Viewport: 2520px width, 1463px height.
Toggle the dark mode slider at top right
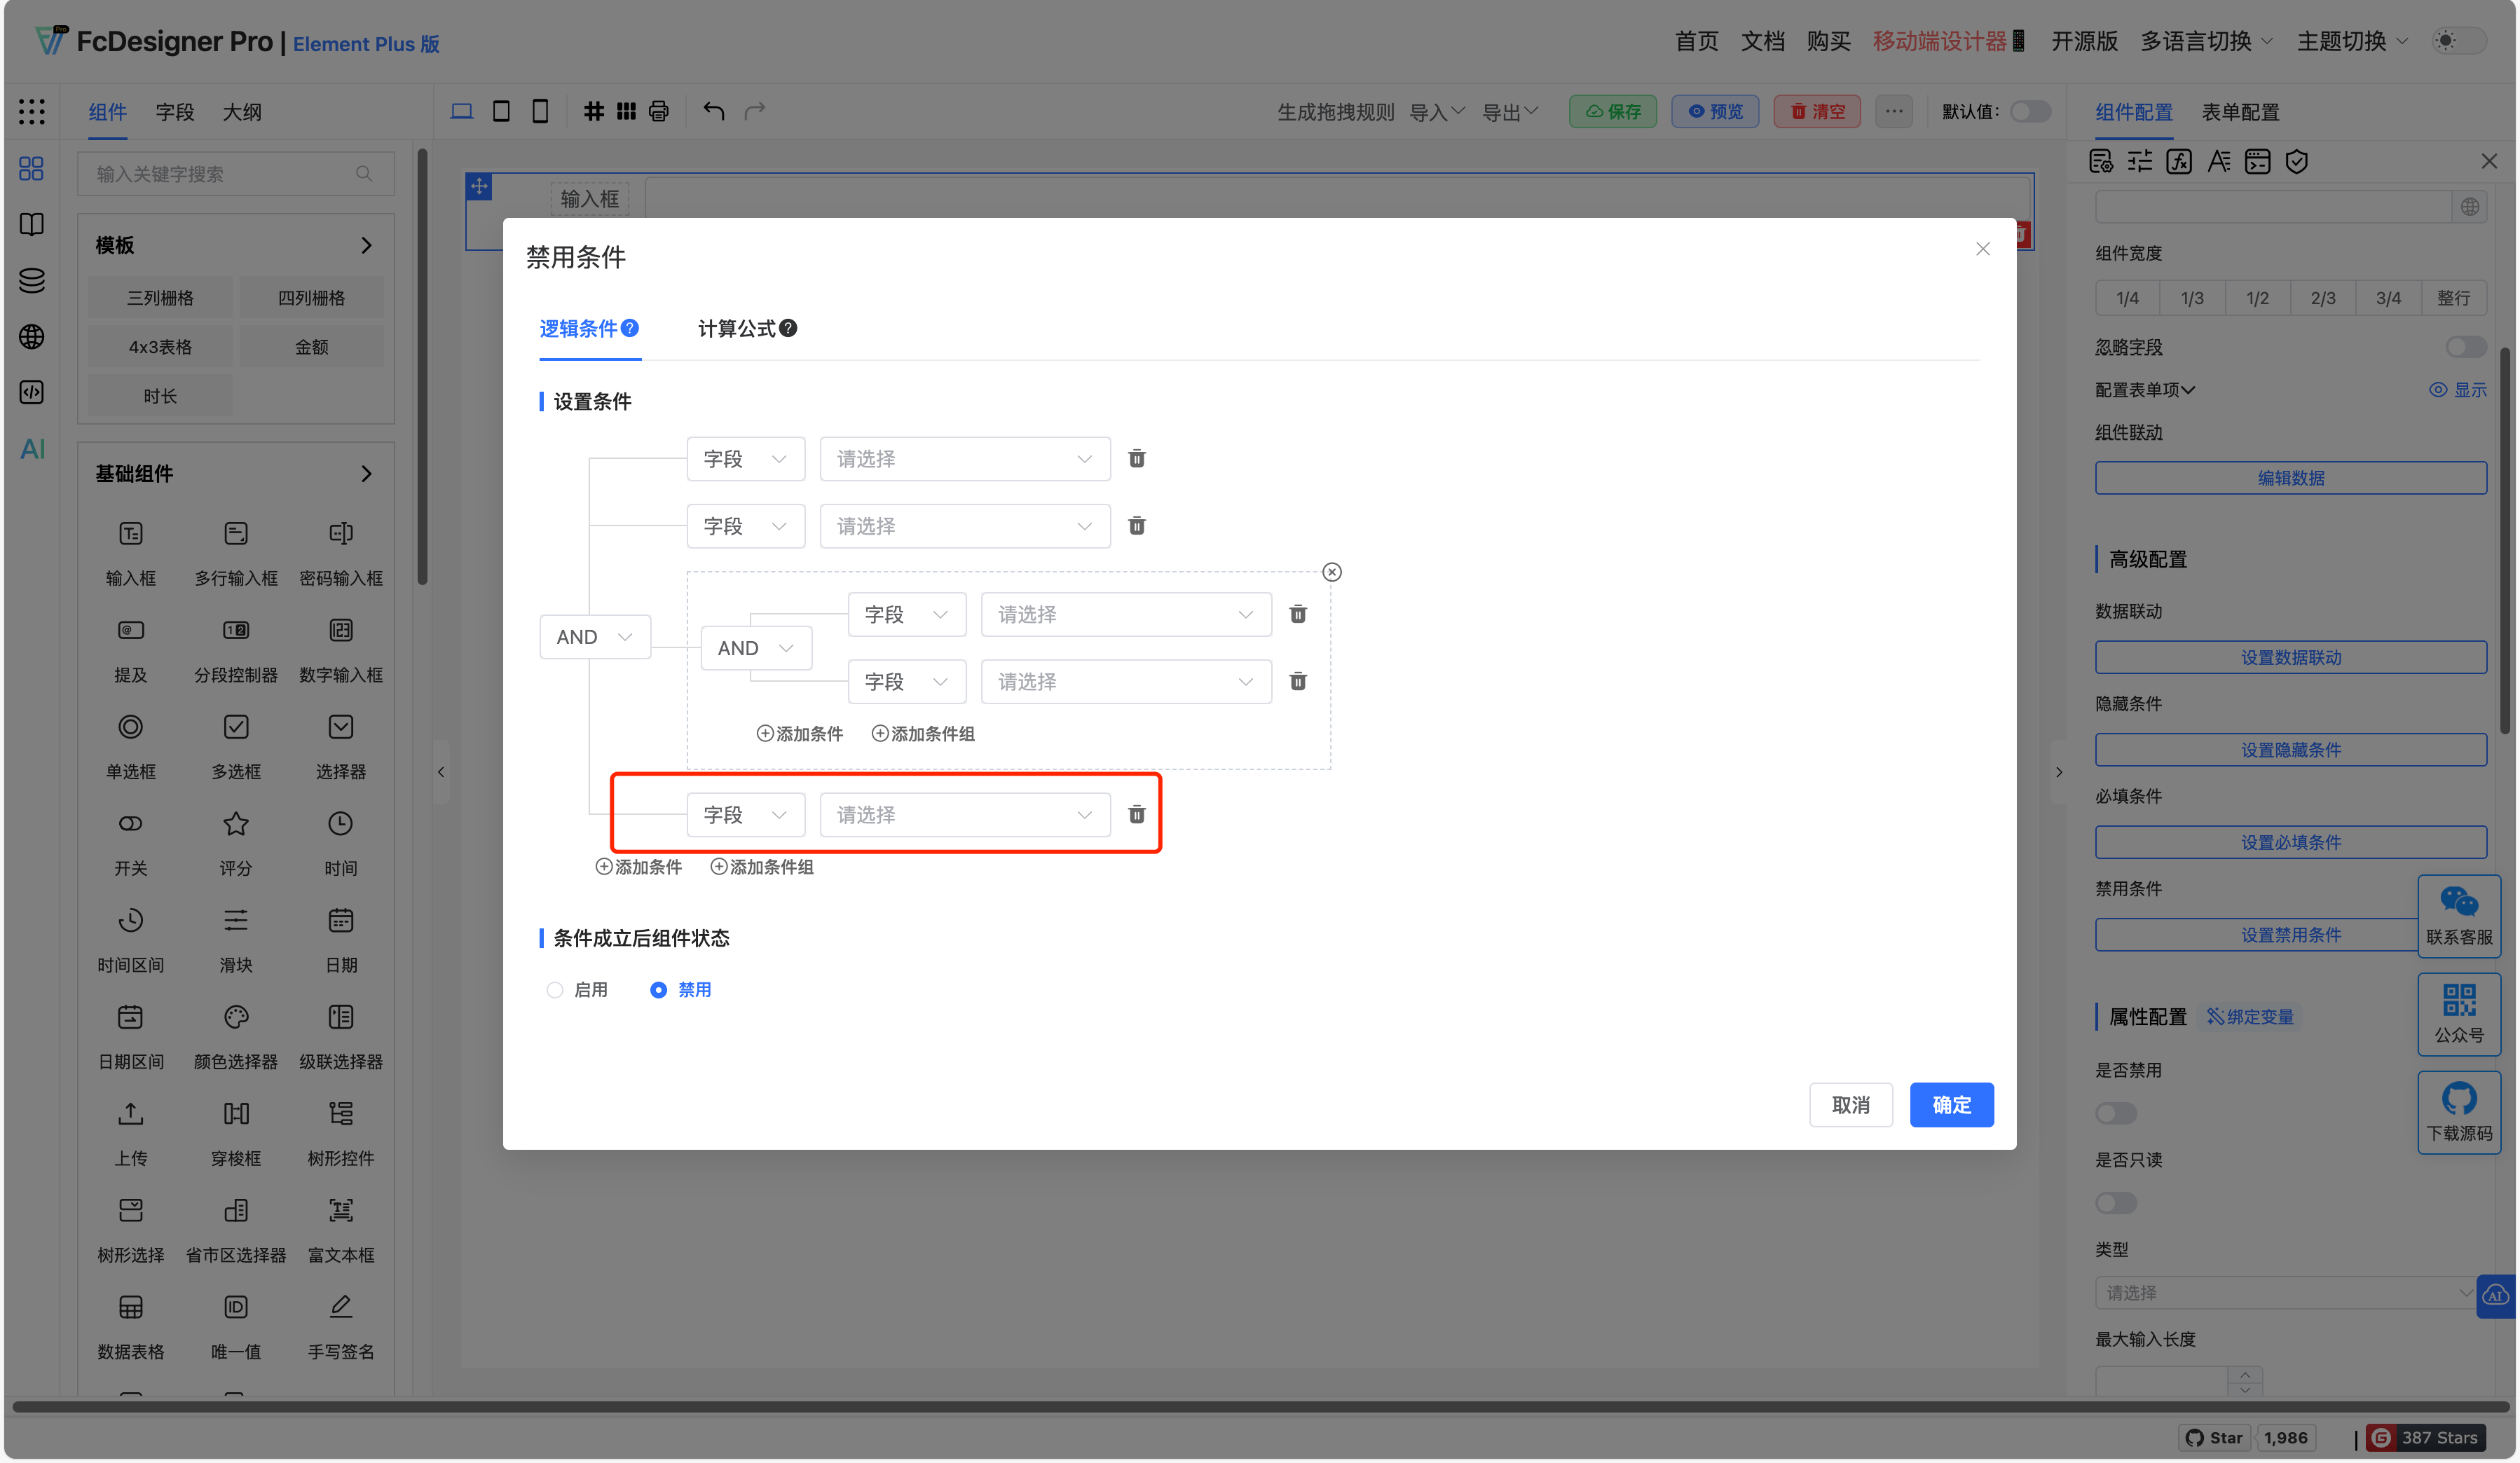point(2458,41)
